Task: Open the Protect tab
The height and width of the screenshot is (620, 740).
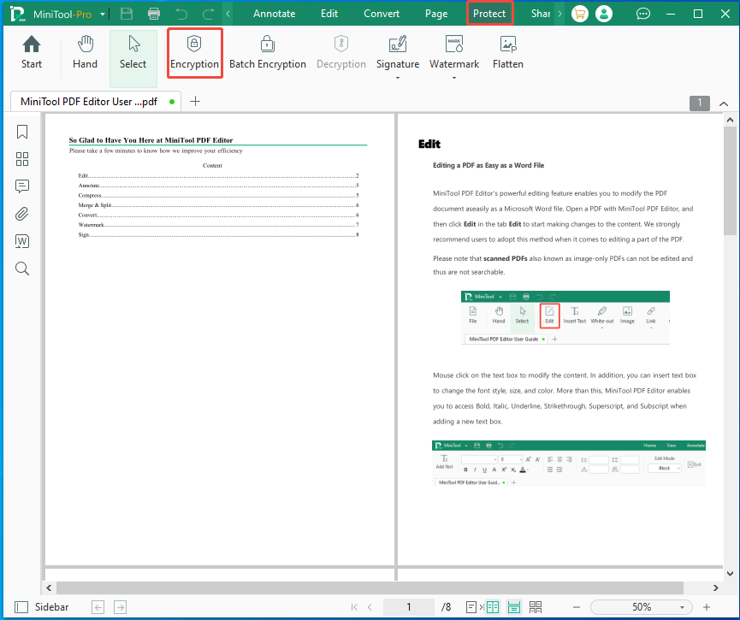Action: click(x=489, y=14)
